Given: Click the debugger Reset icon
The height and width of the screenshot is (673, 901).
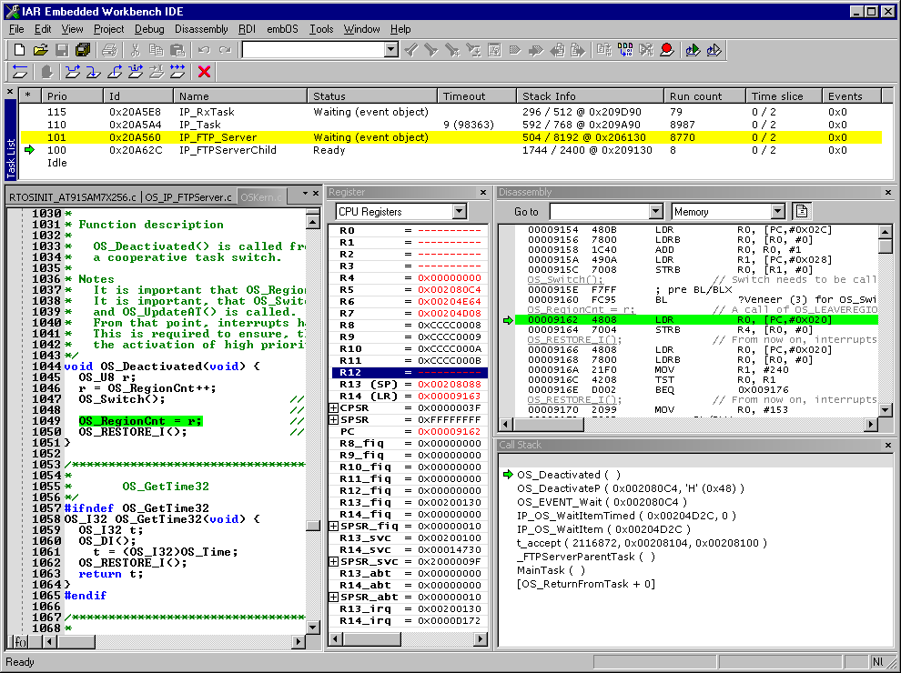Looking at the screenshot, I should point(20,72).
